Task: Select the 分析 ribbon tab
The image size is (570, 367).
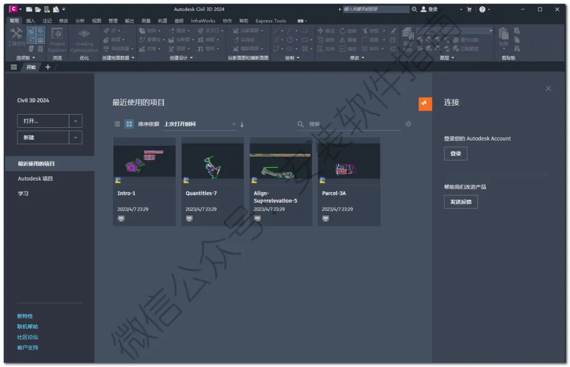Action: pos(80,21)
